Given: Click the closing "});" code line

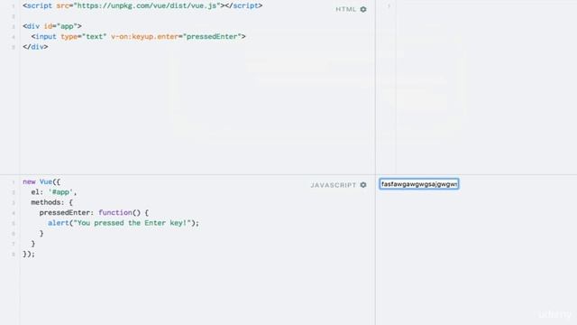Looking at the screenshot, I should [29, 254].
